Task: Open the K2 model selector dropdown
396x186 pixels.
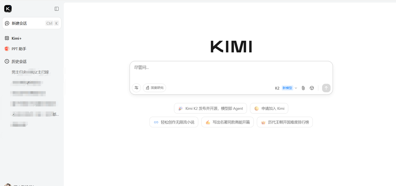Action: 286,88
